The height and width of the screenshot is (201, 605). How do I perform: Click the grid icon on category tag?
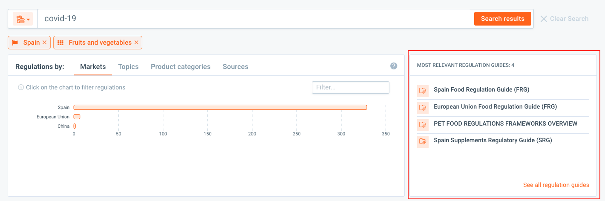click(60, 43)
